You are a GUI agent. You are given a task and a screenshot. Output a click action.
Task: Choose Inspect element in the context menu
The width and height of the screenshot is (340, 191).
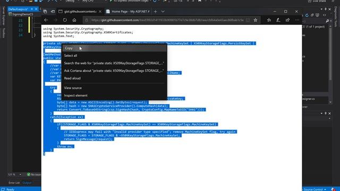point(115,95)
